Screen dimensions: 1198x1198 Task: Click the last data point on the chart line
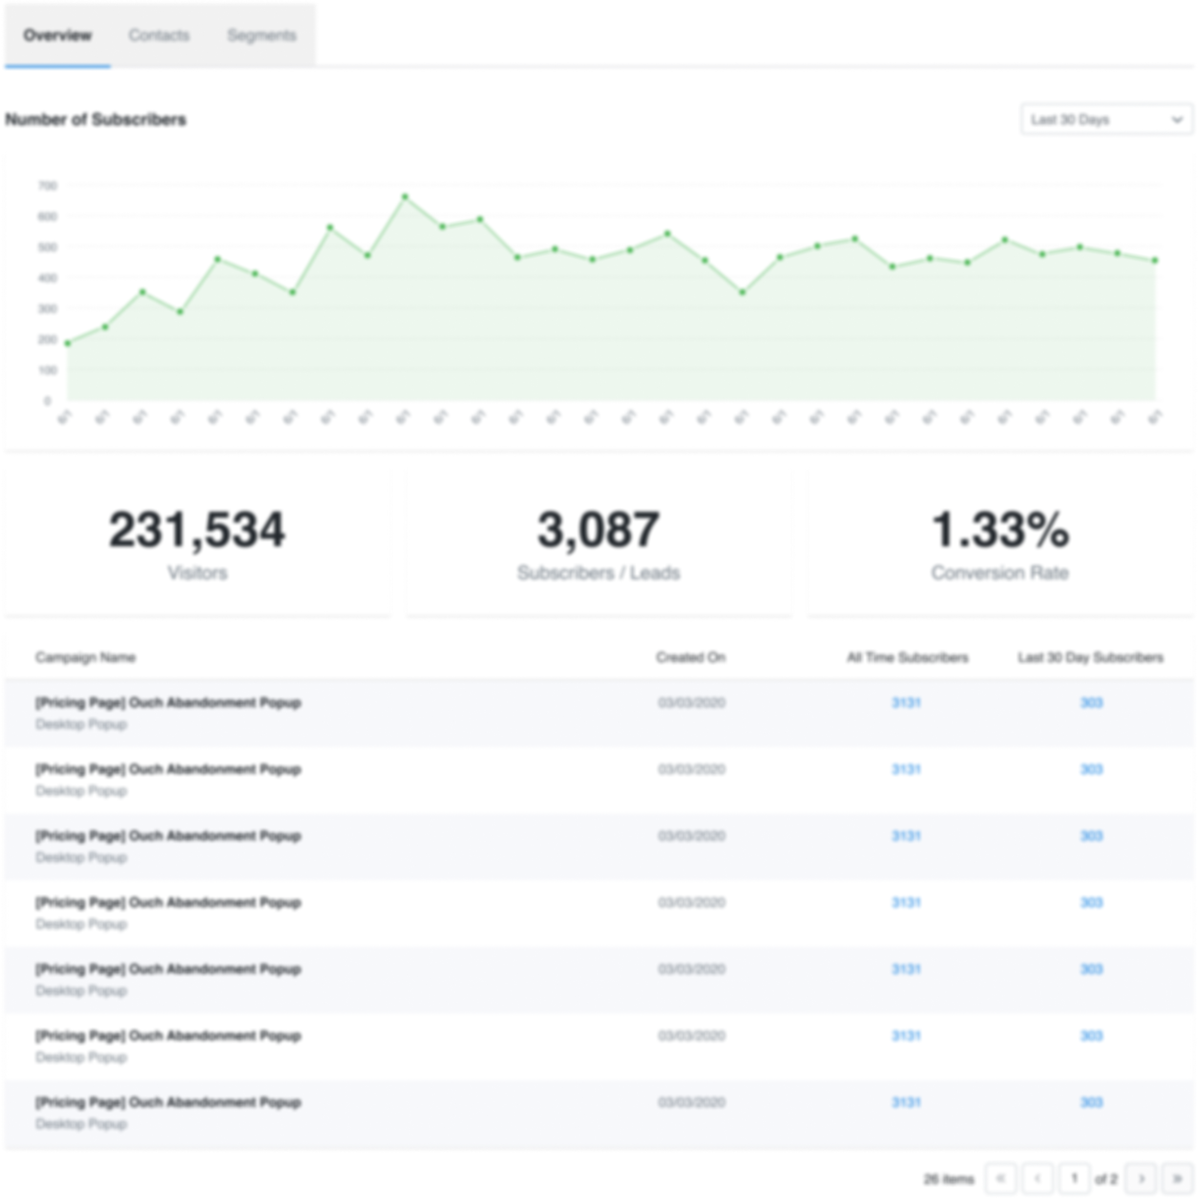pyautogui.click(x=1154, y=261)
